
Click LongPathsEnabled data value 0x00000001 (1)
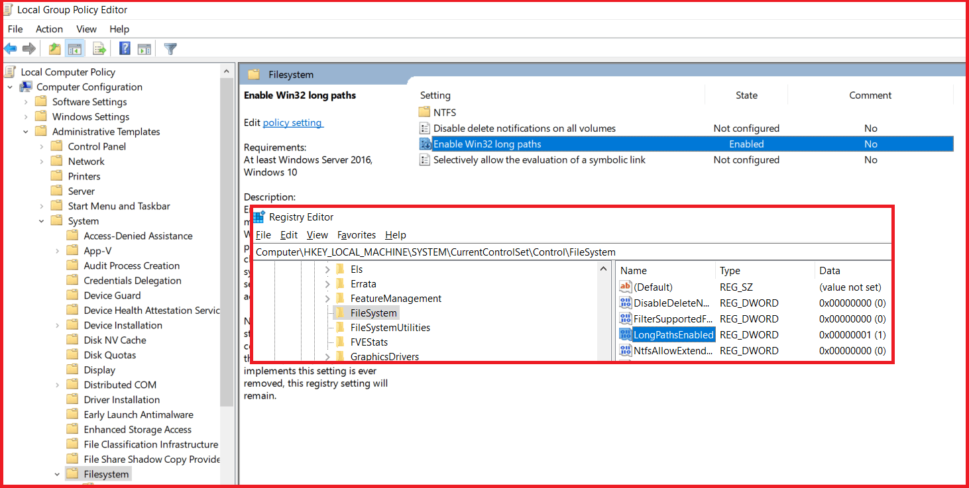(852, 334)
